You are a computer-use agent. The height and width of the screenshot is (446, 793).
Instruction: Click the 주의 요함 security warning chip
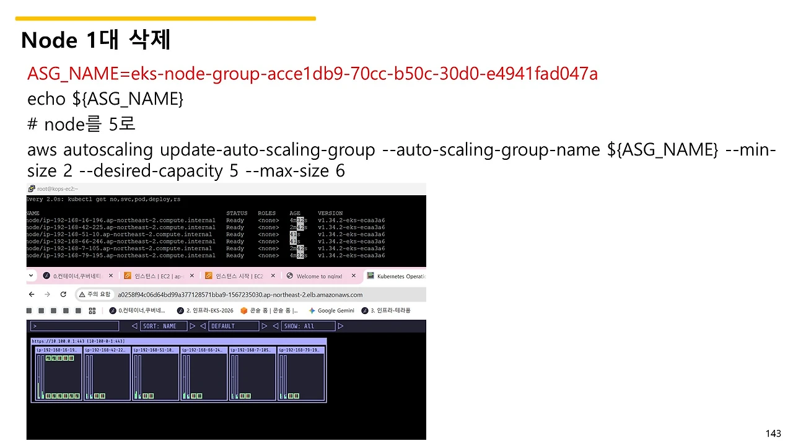point(94,294)
